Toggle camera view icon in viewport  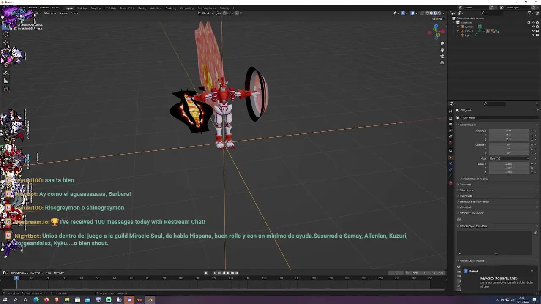pos(442,56)
